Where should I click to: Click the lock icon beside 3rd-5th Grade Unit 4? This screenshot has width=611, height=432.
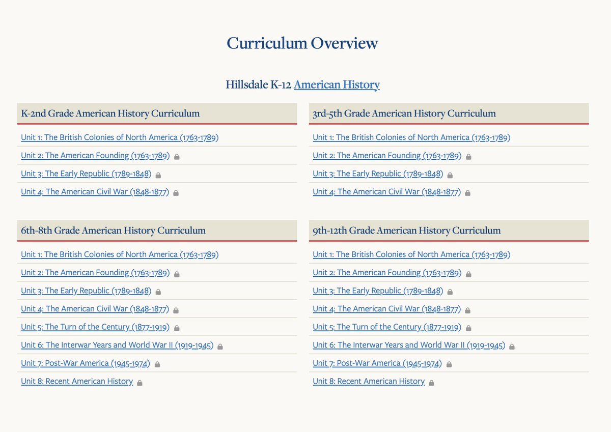pyautogui.click(x=468, y=193)
